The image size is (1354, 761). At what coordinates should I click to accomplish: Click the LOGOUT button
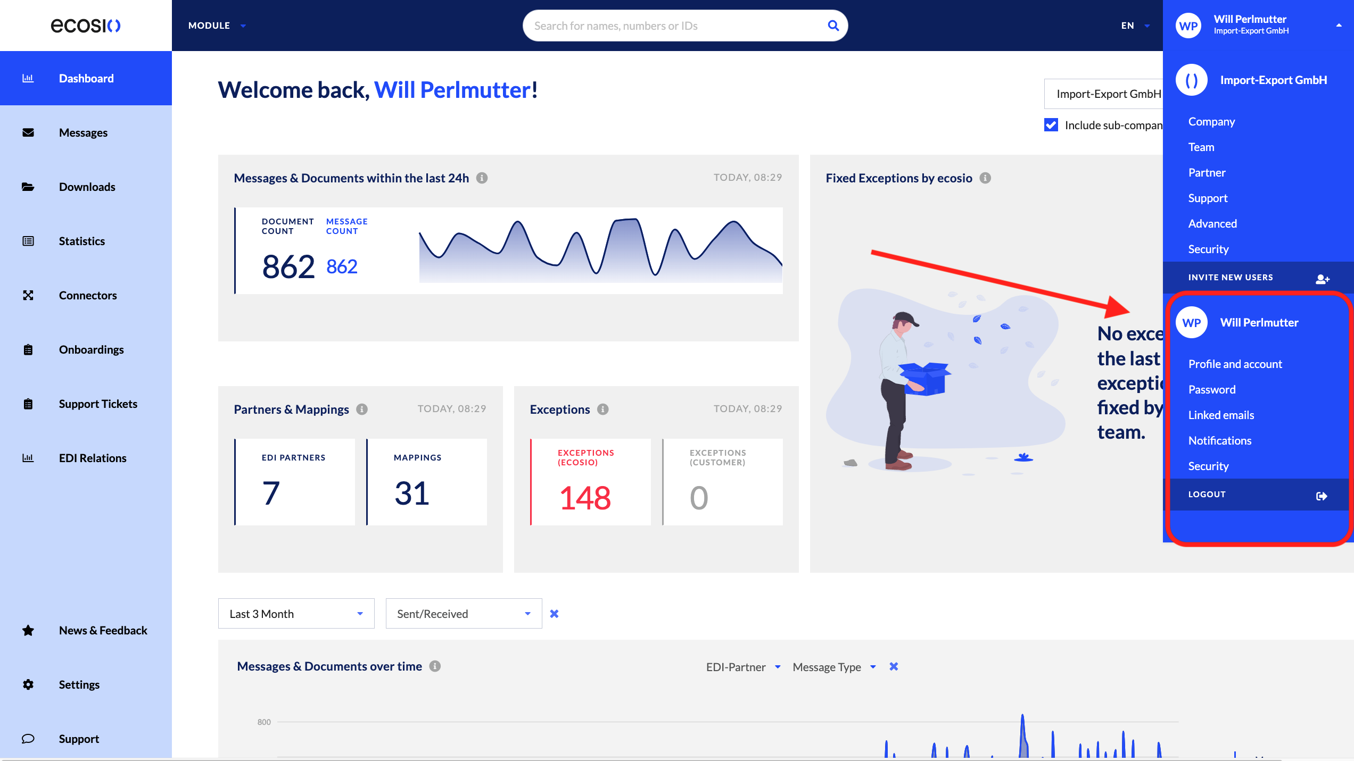[x=1258, y=495]
